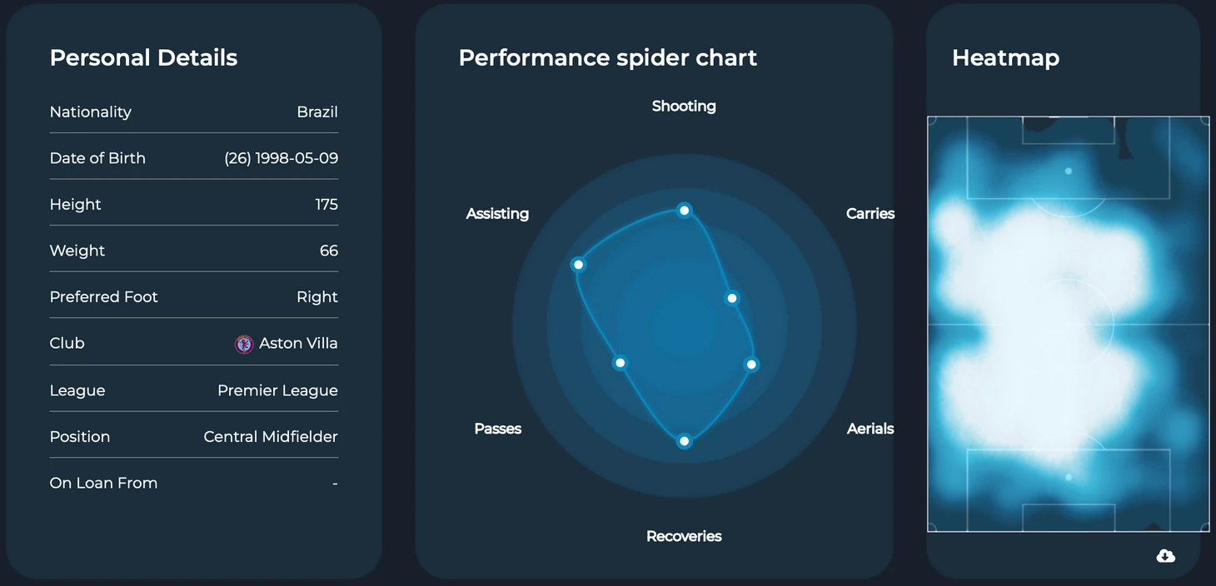Click the Carries axis label
Viewport: 1216px width, 586px height.
[870, 214]
